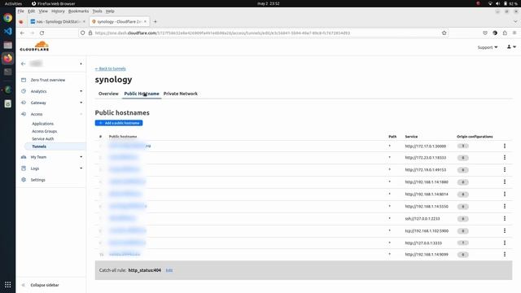This screenshot has height=293, width=521.
Task: Open row menu for http://127.0.0.1:3333
Action: 505,243
